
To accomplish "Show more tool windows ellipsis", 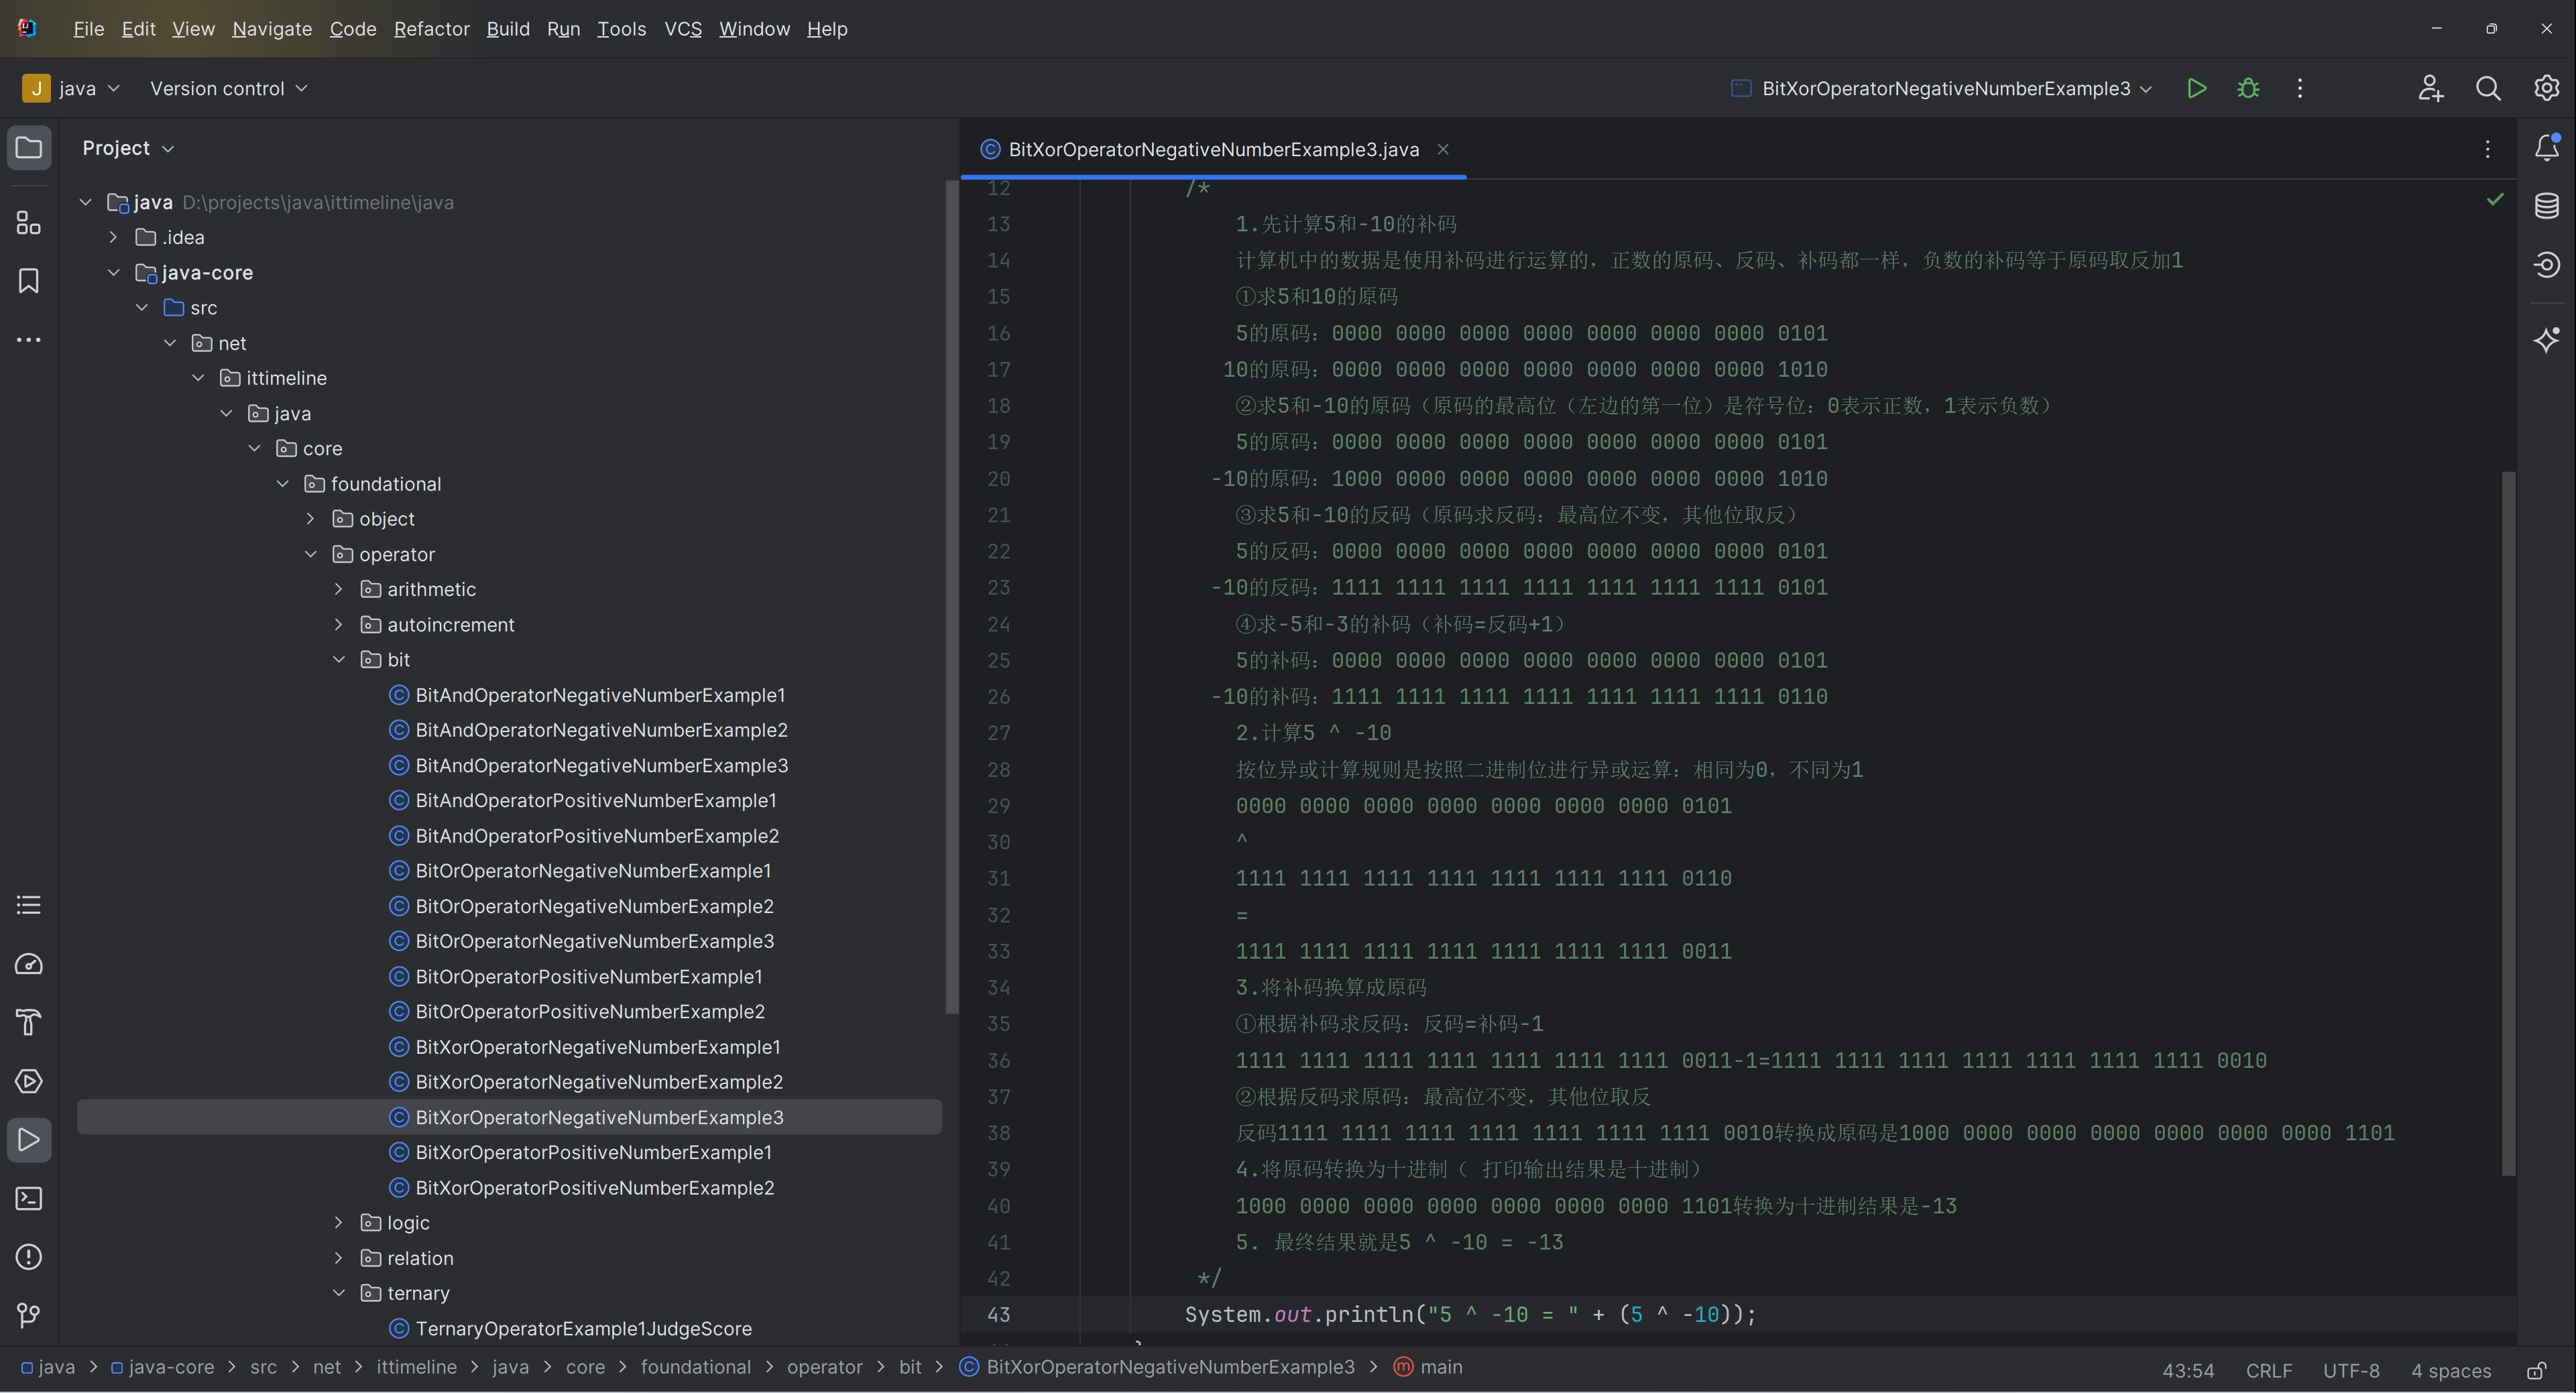I will pos(29,340).
